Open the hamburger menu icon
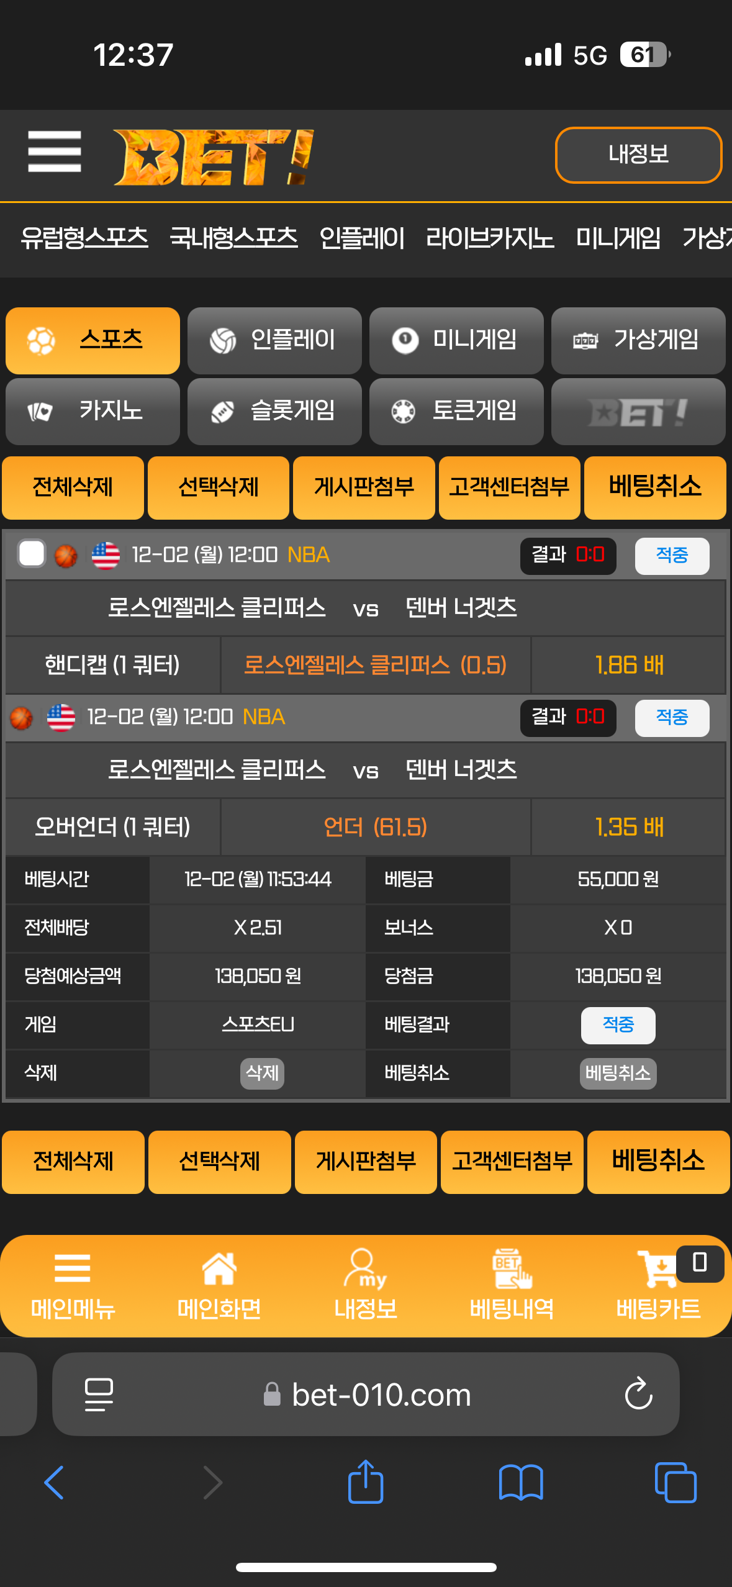 (x=55, y=151)
